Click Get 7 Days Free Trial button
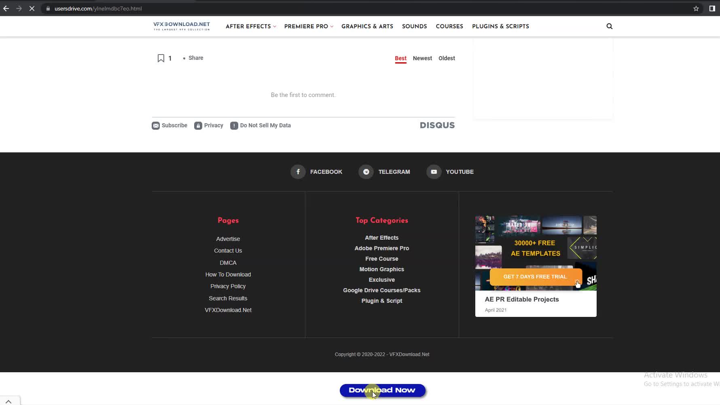The width and height of the screenshot is (720, 405). pos(535,277)
